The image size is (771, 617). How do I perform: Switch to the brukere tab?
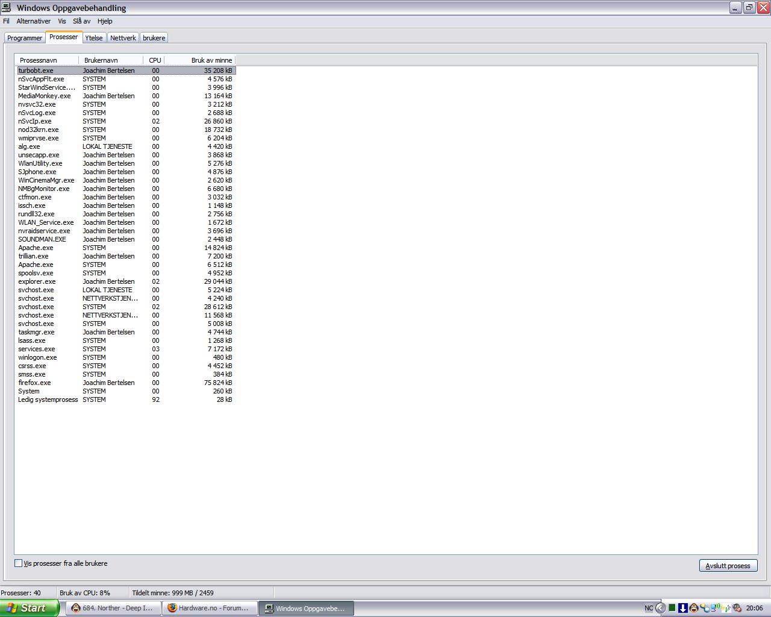[x=154, y=38]
